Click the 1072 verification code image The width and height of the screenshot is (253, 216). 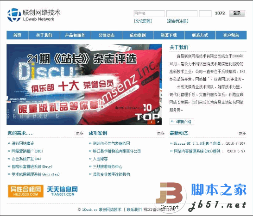tap(220, 13)
